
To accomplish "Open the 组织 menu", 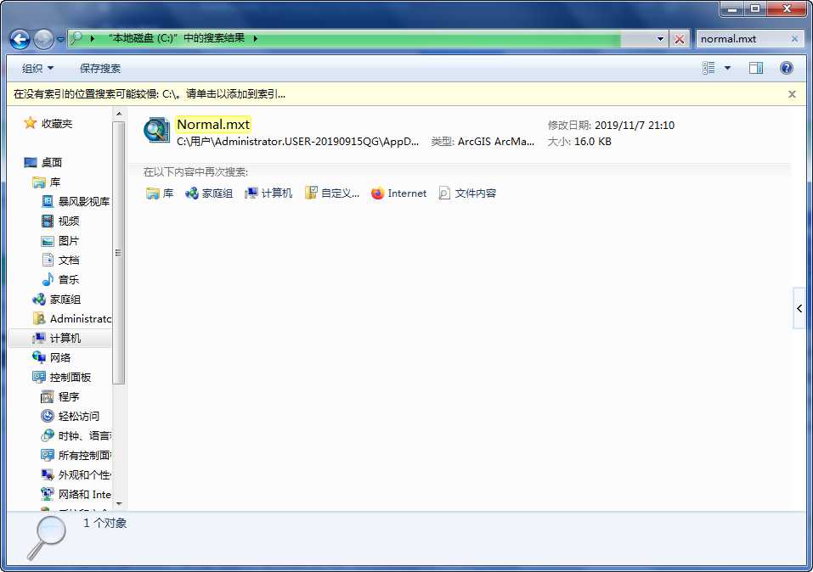I will tap(37, 69).
